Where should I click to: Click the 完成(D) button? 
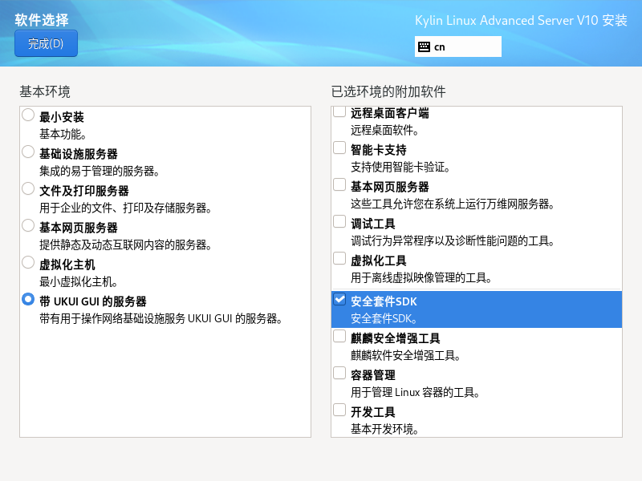tap(46, 45)
